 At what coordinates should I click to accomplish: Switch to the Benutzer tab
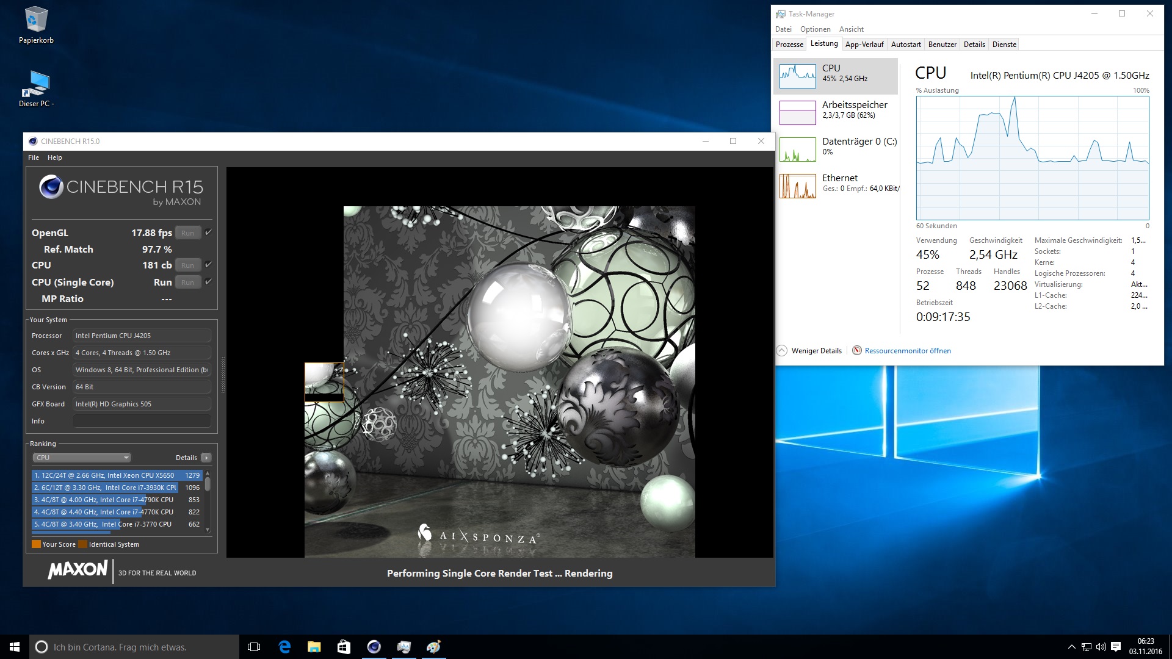coord(942,44)
